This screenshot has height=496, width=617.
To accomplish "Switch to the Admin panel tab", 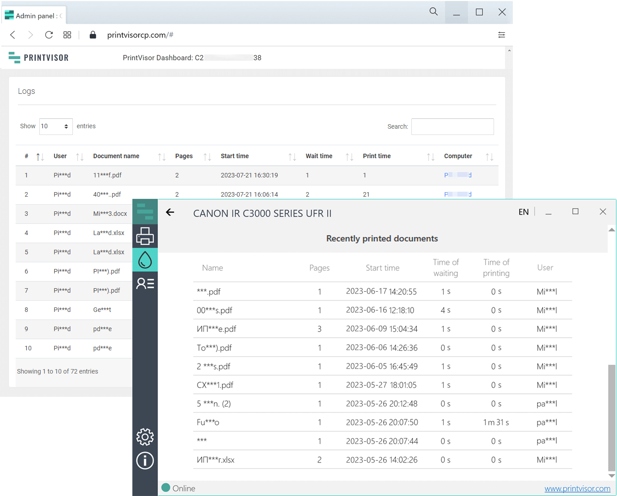I will point(34,16).
